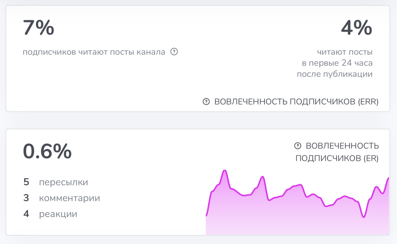Open the 'реакции' stat row
This screenshot has width=397, height=244.
[x=58, y=214]
